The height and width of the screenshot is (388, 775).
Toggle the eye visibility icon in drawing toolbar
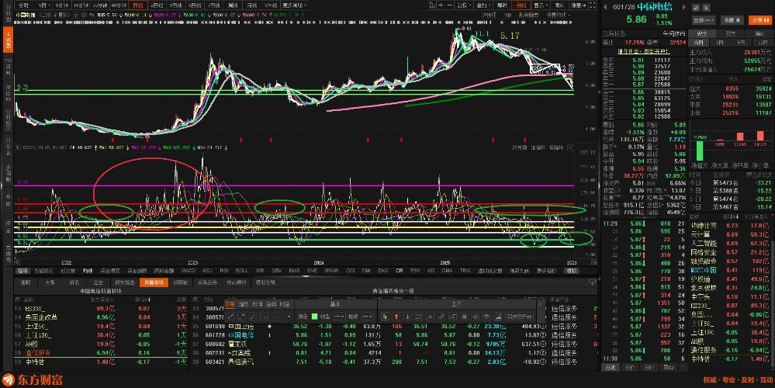pyautogui.click(x=486, y=317)
